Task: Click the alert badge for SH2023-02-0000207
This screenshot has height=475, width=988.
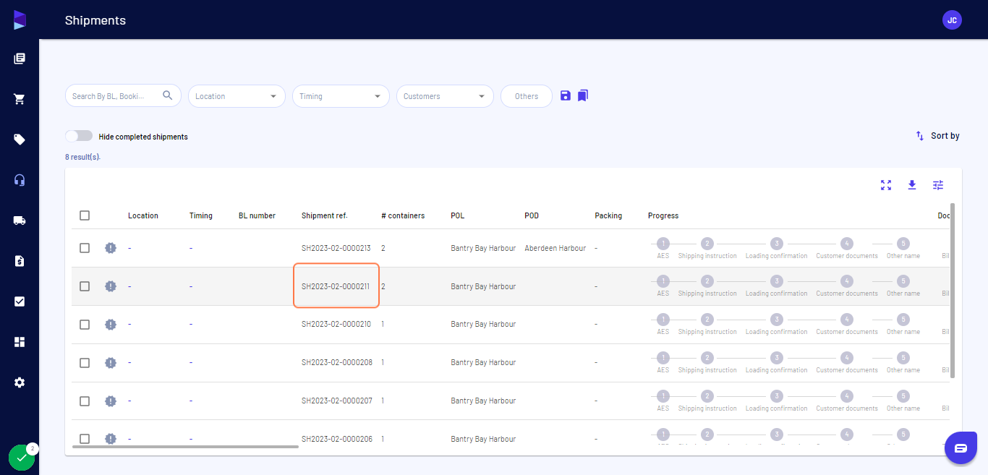Action: 111,401
